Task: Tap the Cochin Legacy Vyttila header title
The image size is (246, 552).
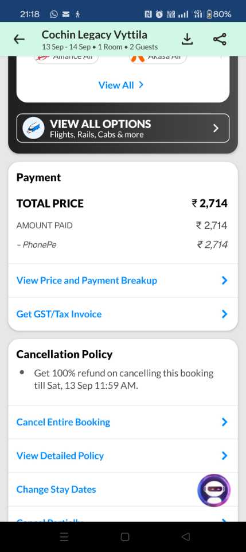Action: [95, 34]
